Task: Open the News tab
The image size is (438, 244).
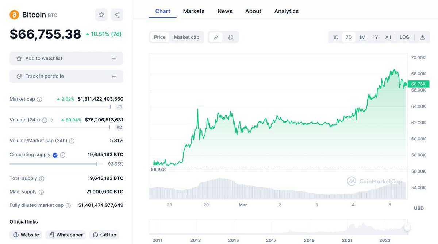Action: [225, 11]
